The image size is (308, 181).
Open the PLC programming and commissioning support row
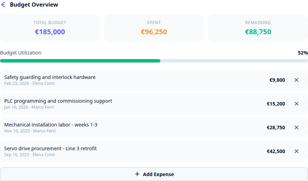[154, 104]
